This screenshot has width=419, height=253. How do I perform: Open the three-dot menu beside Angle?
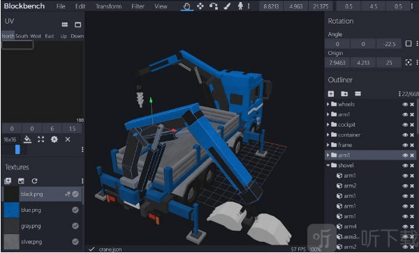[x=417, y=43]
